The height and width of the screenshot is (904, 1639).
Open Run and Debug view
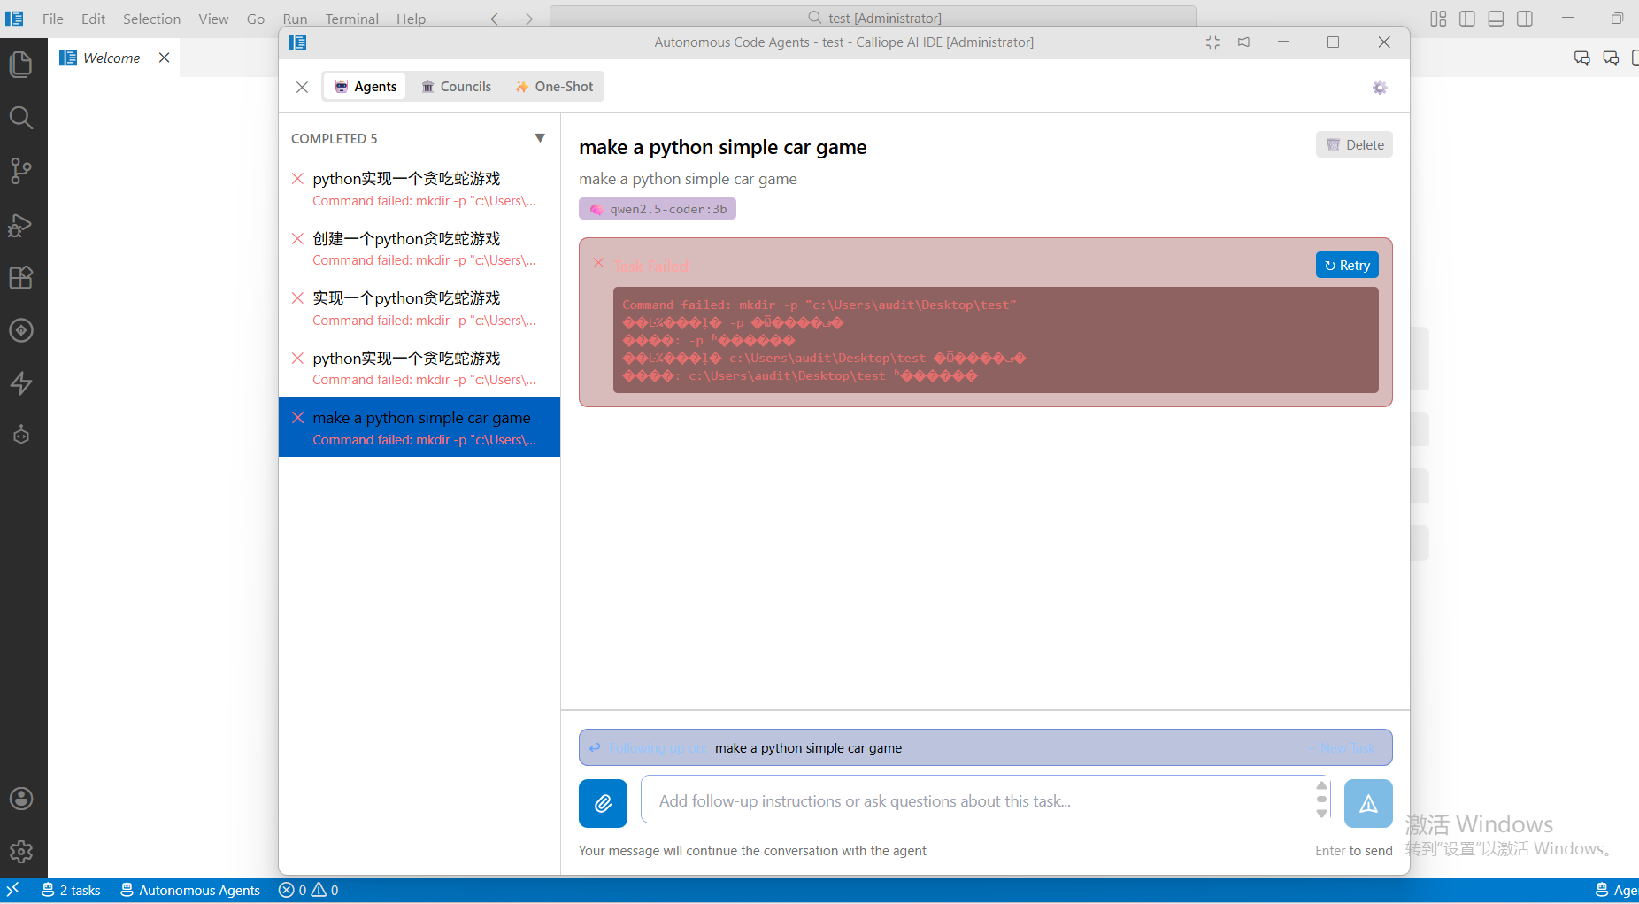(21, 224)
